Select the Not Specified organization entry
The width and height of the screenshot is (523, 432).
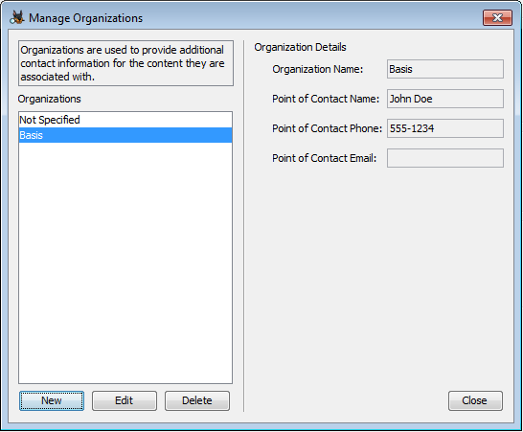pyautogui.click(x=125, y=120)
